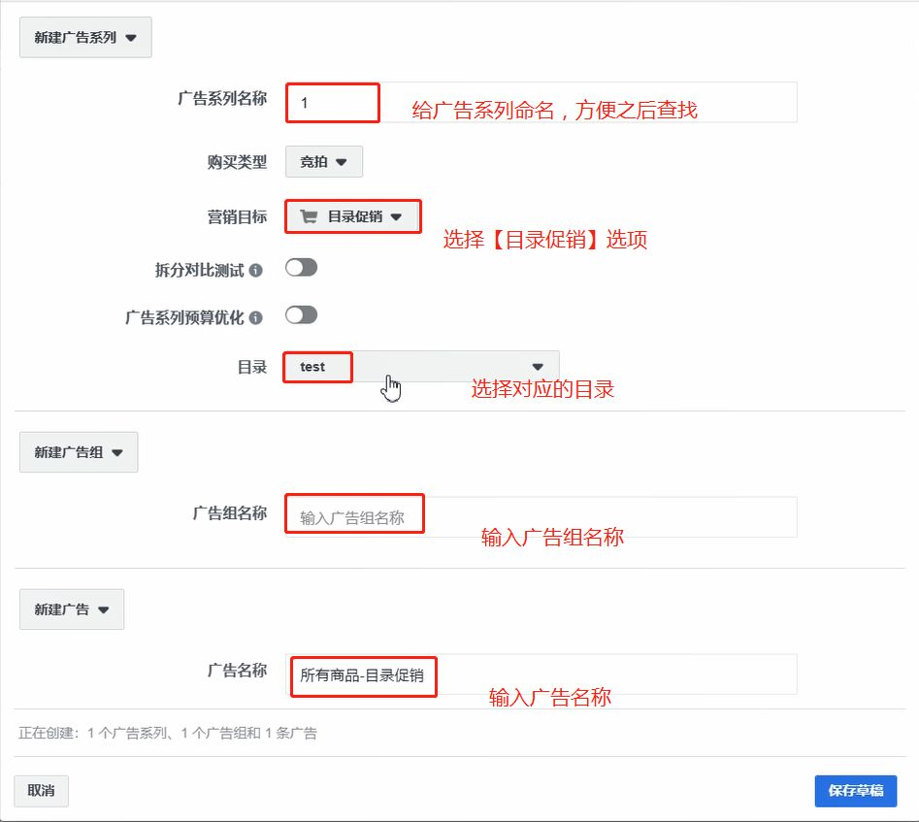Open the 购买类型 竞拍 dropdown
The height and width of the screenshot is (822, 919).
coord(324,162)
